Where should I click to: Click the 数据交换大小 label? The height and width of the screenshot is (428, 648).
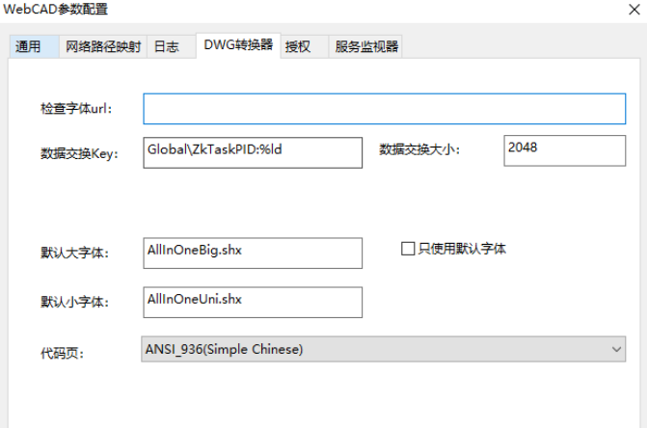click(x=419, y=149)
